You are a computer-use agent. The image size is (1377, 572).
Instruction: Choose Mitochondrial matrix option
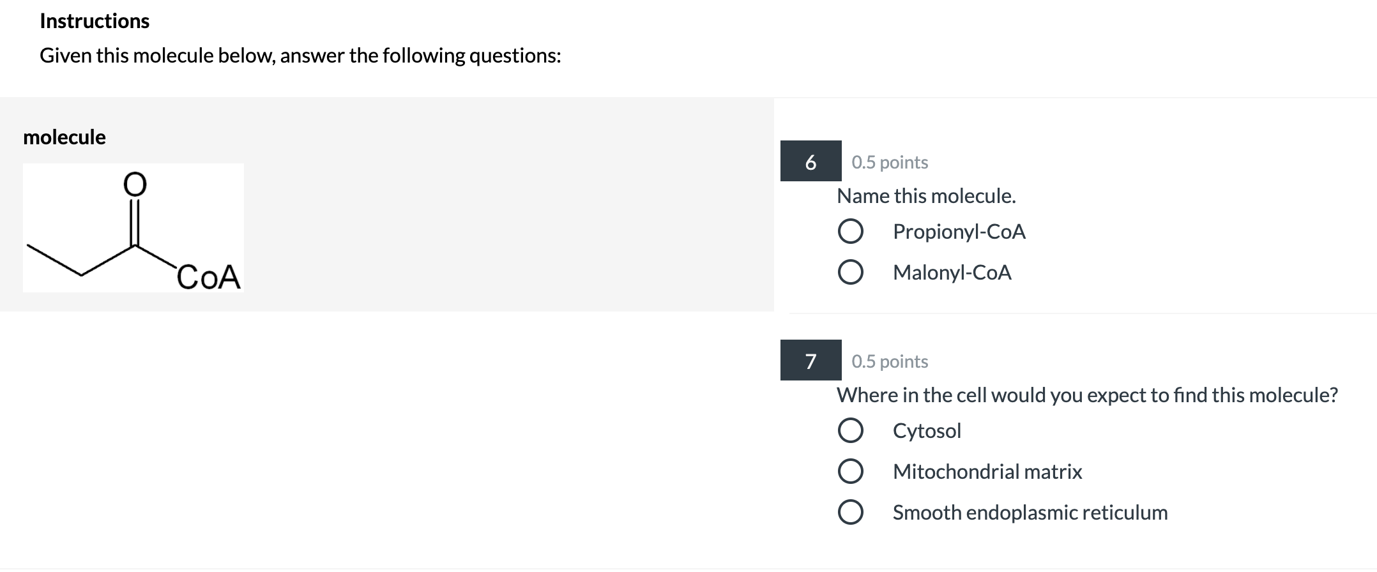[x=852, y=472]
